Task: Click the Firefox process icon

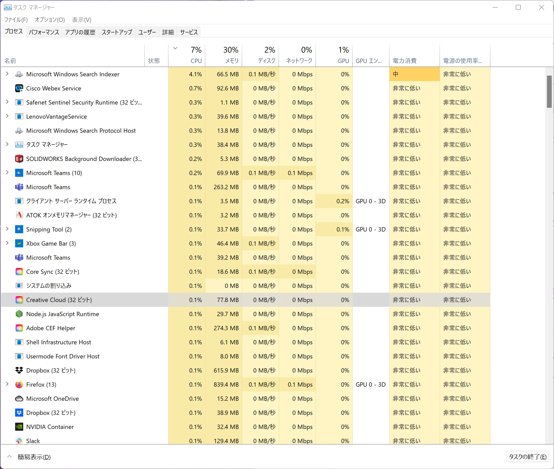Action: pyautogui.click(x=19, y=384)
